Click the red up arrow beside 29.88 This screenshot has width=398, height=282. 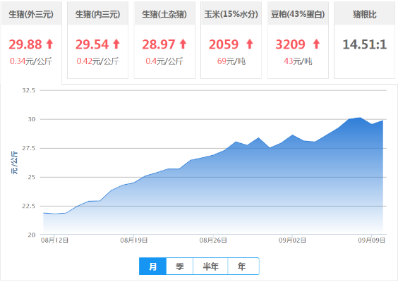click(49, 44)
